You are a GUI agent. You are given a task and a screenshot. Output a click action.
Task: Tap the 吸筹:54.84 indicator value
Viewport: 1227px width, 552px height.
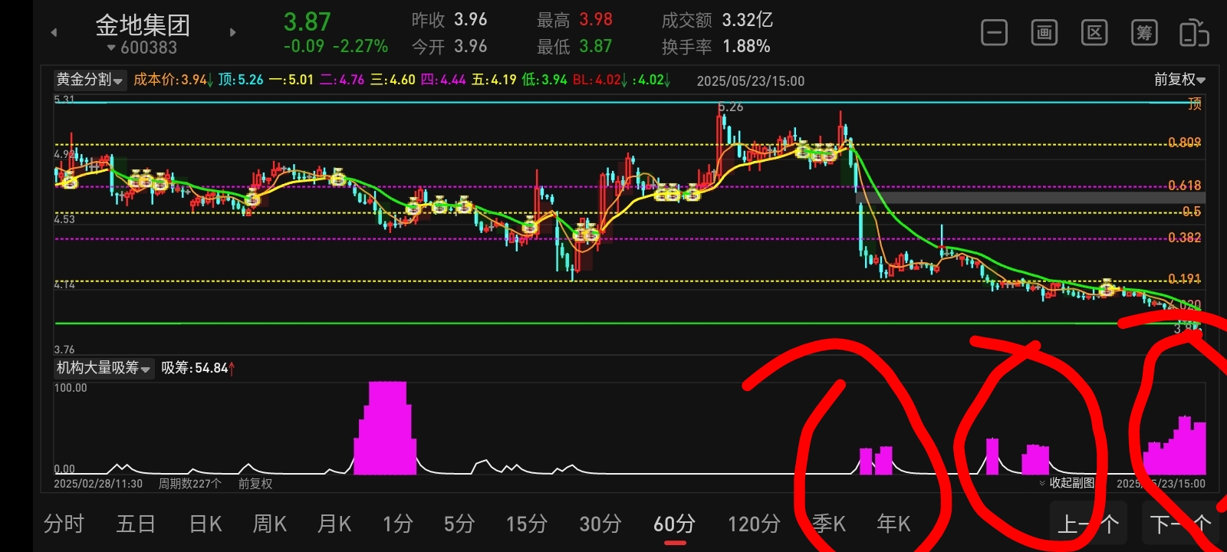coord(198,368)
